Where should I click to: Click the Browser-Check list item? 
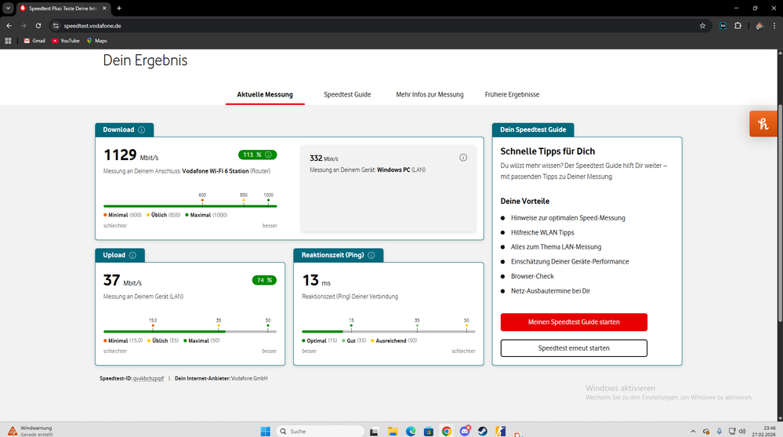pyautogui.click(x=532, y=276)
